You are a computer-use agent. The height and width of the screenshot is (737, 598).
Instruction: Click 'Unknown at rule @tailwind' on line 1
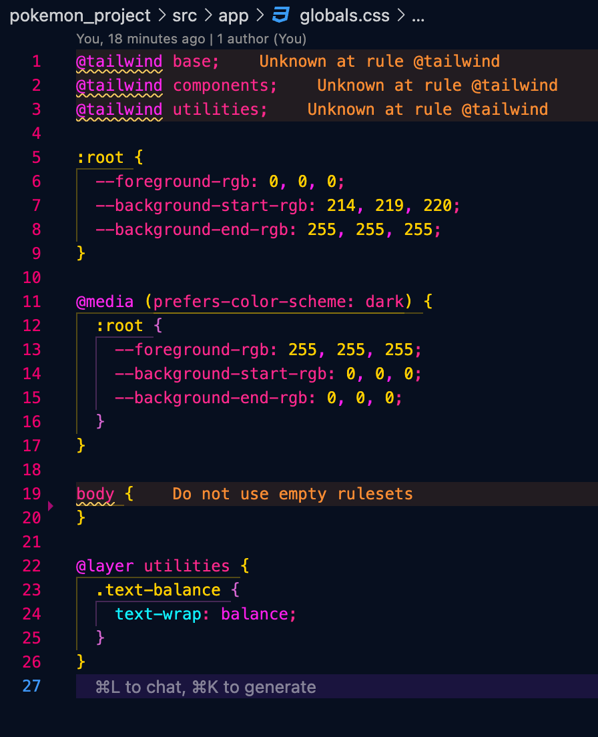(379, 61)
